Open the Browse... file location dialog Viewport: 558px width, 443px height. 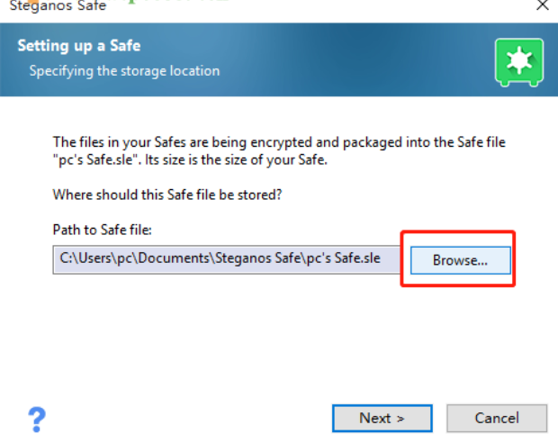click(461, 260)
